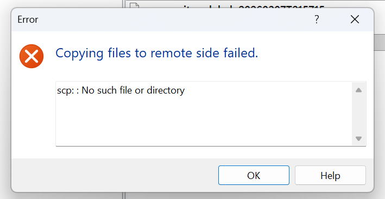Close the Error dialog with the X
Image resolution: width=385 pixels, height=199 pixels.
click(355, 19)
